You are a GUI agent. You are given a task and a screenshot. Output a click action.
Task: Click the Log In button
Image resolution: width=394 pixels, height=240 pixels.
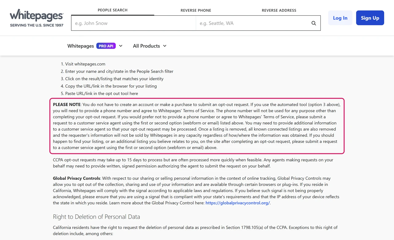coord(340,18)
